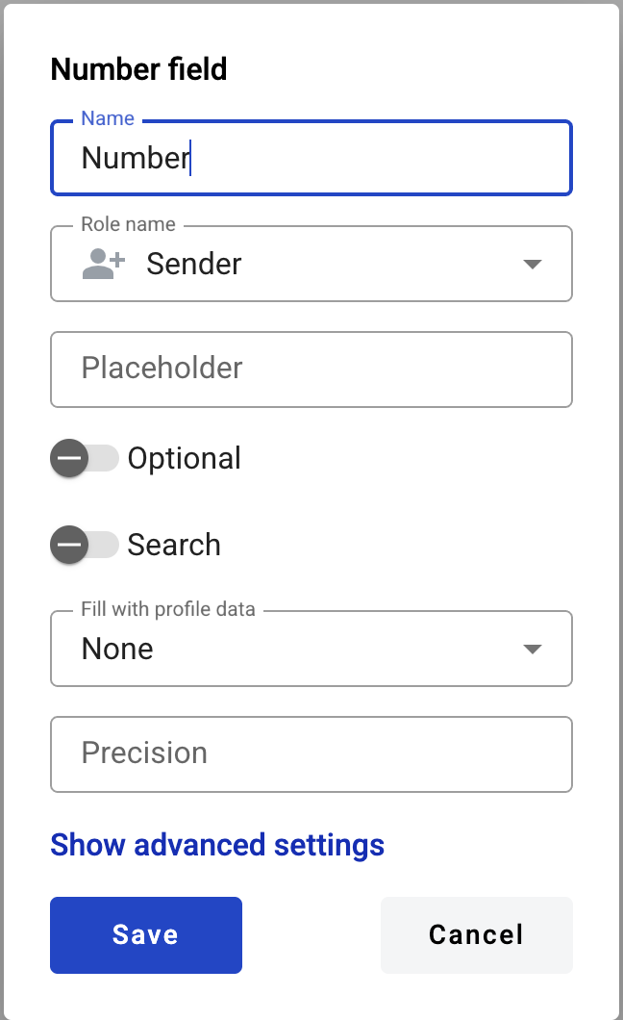Open the Role name dropdown

pyautogui.click(x=311, y=264)
